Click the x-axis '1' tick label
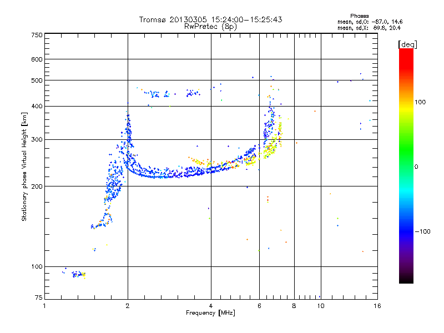Screen dimensions: 444x333 pyautogui.click(x=44, y=306)
